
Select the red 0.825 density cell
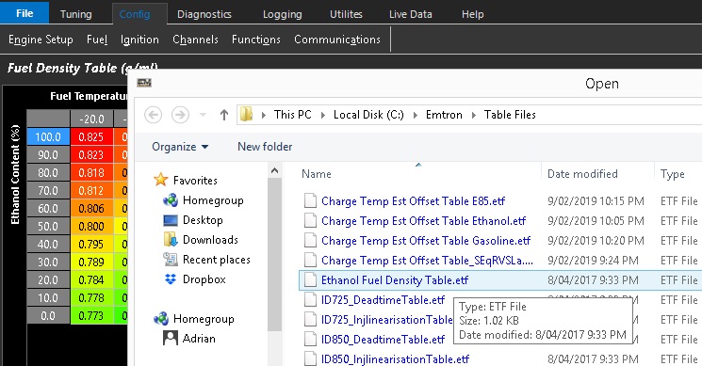coord(91,136)
